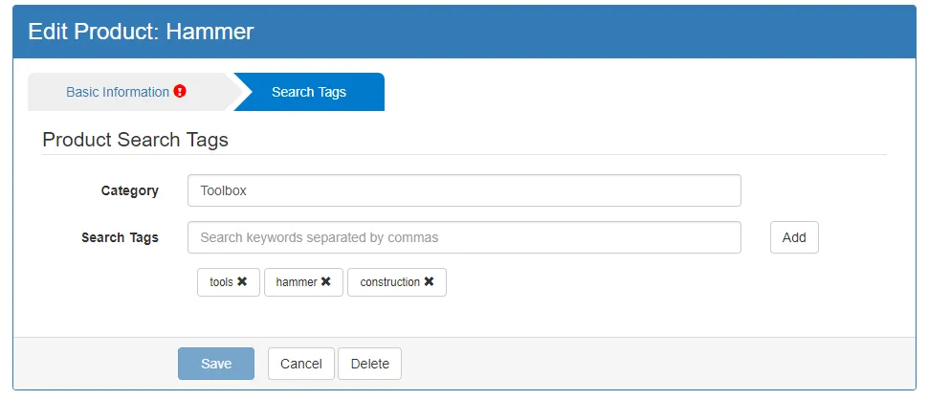Focus the Category field containing Toolbox
The height and width of the screenshot is (400, 928).
(464, 190)
